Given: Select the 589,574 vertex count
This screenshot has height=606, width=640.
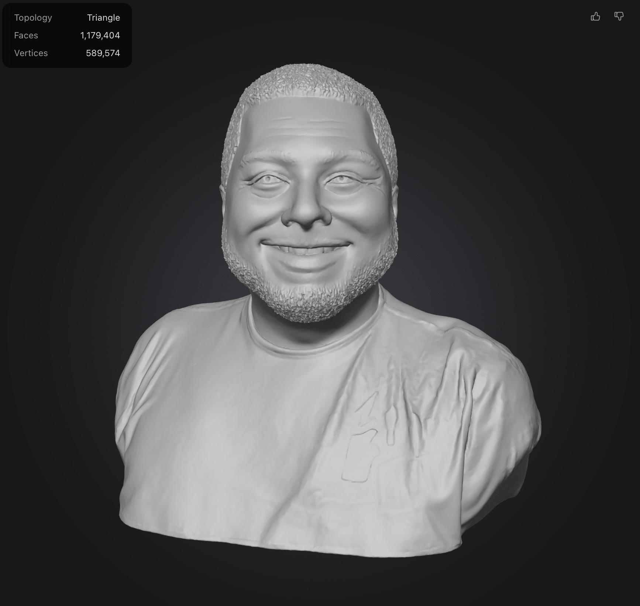Looking at the screenshot, I should 103,53.
